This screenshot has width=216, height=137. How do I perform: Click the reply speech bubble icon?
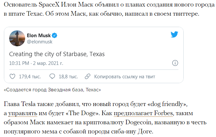[52, 77]
